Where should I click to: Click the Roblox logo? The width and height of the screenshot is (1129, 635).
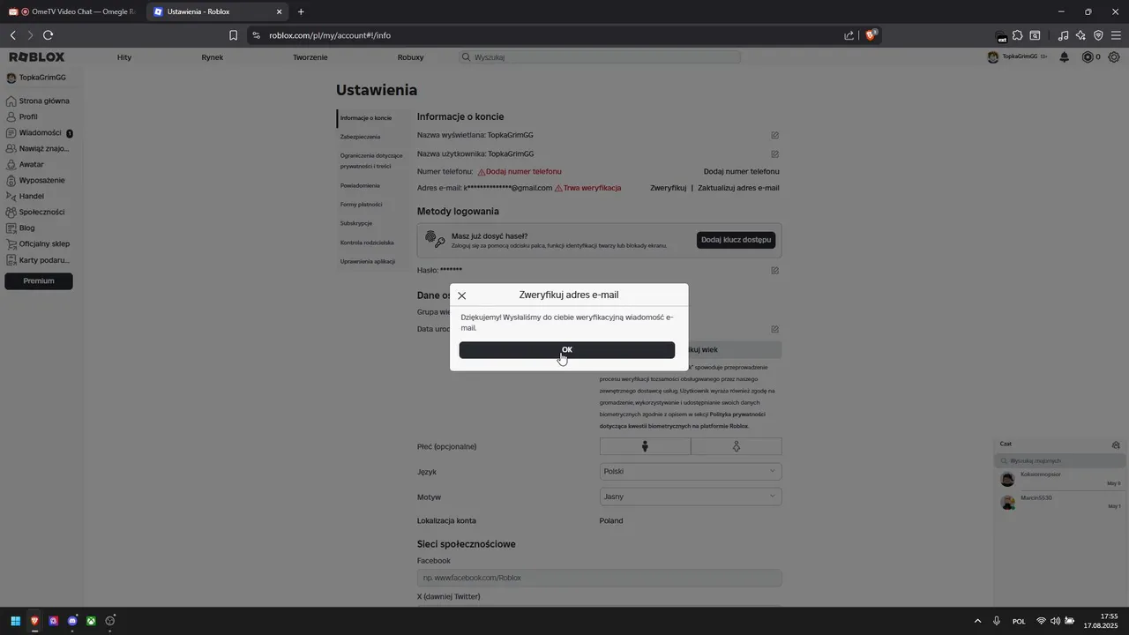(x=37, y=57)
